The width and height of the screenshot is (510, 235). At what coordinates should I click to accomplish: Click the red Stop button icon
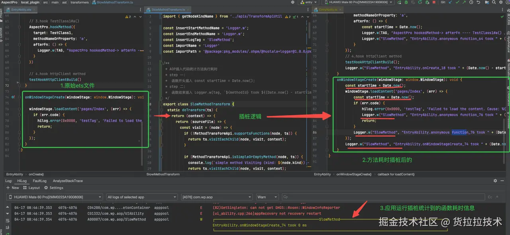point(434,2)
